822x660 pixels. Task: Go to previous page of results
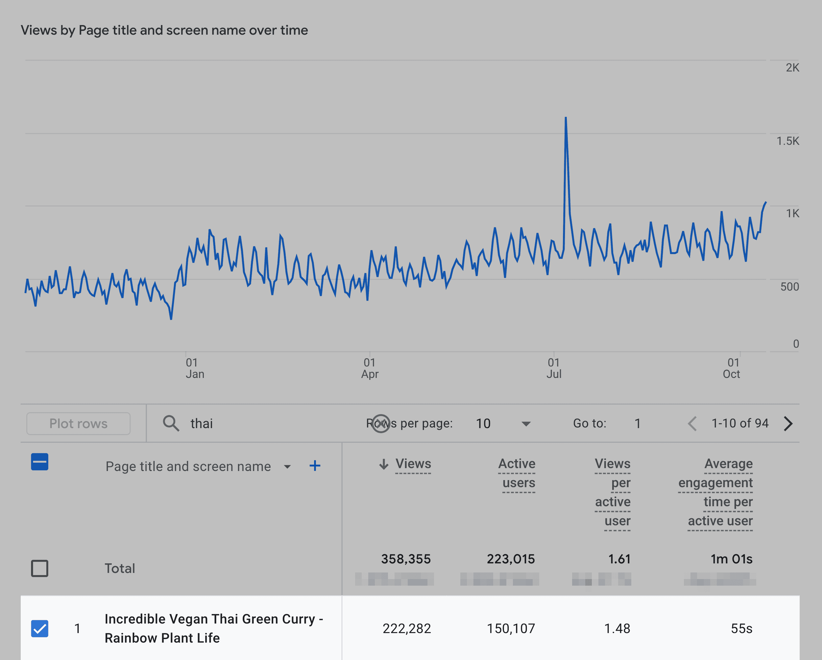[x=692, y=423]
